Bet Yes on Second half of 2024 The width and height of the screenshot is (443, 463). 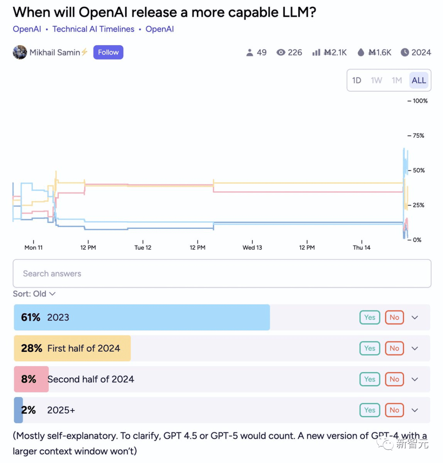click(370, 379)
